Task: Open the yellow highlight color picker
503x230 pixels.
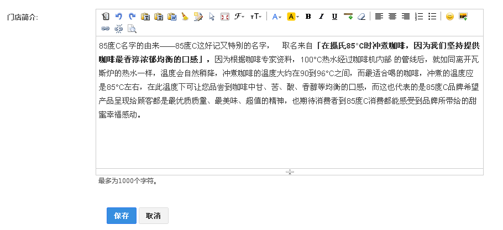Action: (293, 17)
